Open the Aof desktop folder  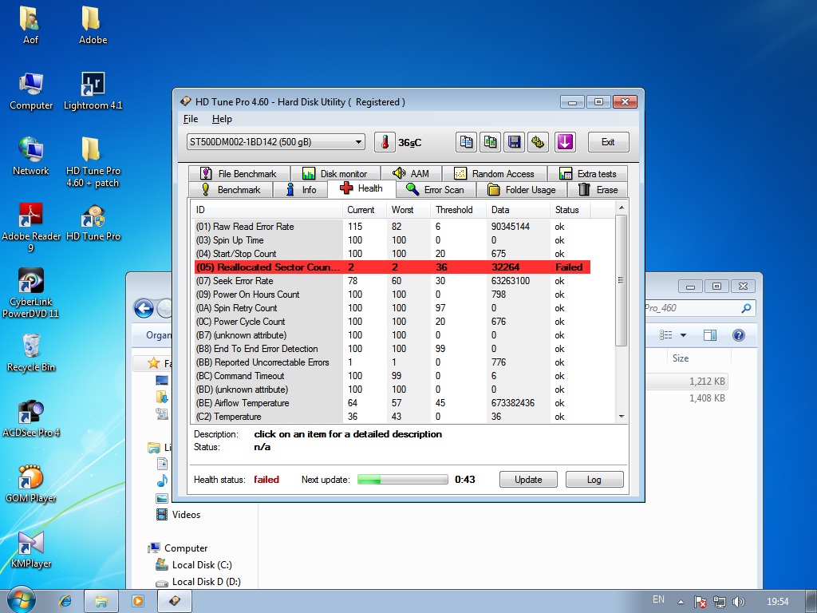(x=30, y=25)
